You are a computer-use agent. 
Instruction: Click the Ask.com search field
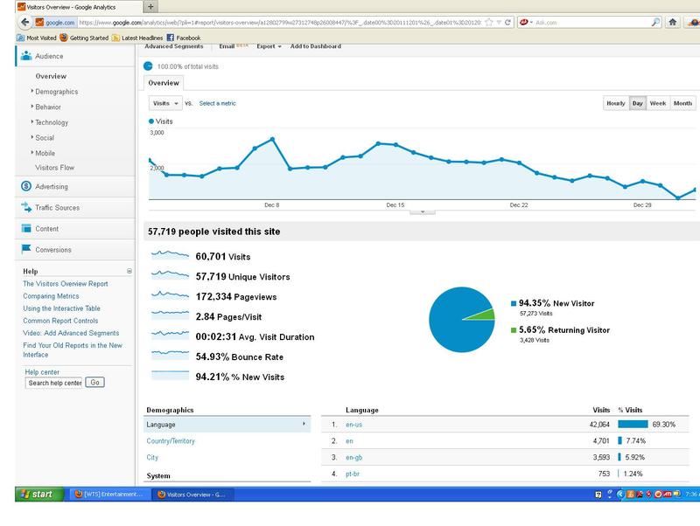pos(591,23)
